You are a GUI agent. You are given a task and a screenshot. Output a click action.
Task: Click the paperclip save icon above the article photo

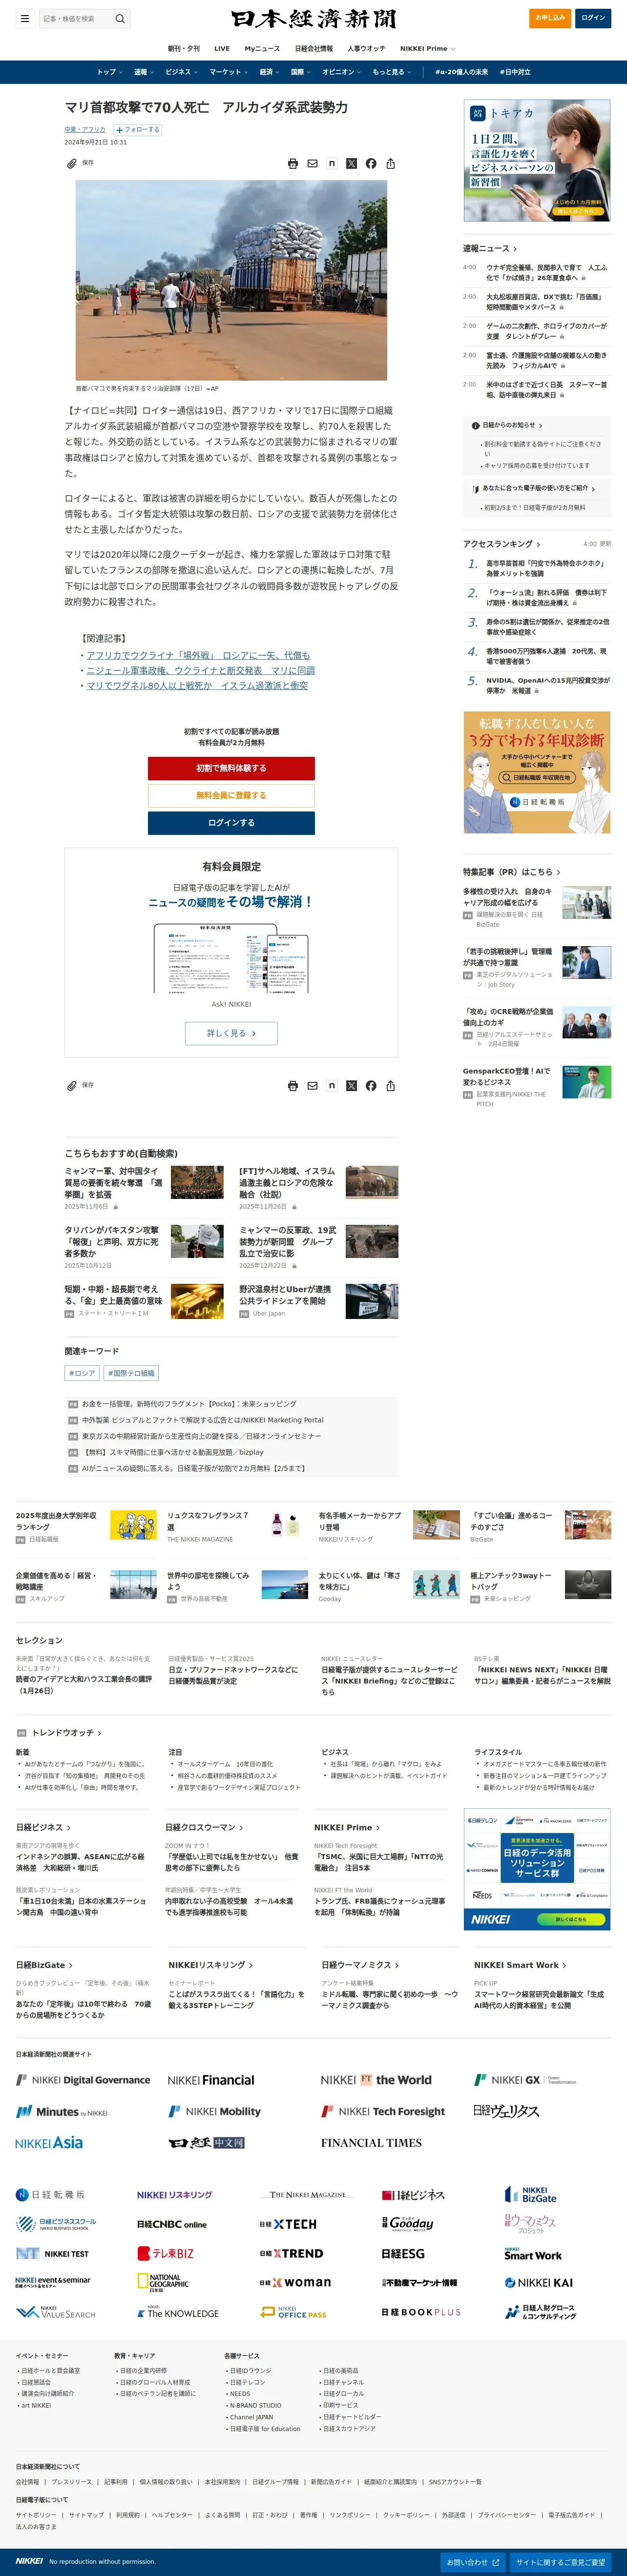72,163
